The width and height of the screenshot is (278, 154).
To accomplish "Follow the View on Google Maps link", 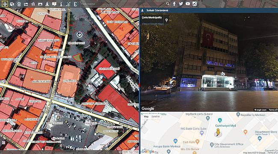I will (153, 24).
